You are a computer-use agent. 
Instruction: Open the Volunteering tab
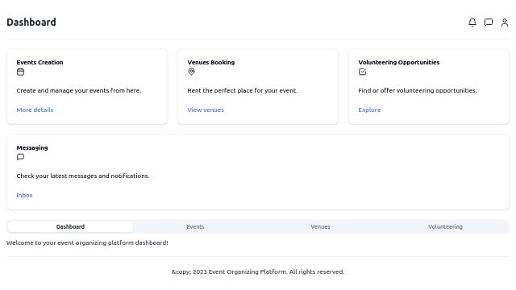click(x=445, y=226)
